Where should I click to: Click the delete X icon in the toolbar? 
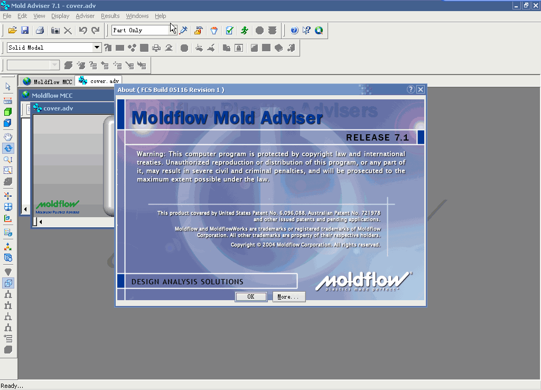pos(68,30)
